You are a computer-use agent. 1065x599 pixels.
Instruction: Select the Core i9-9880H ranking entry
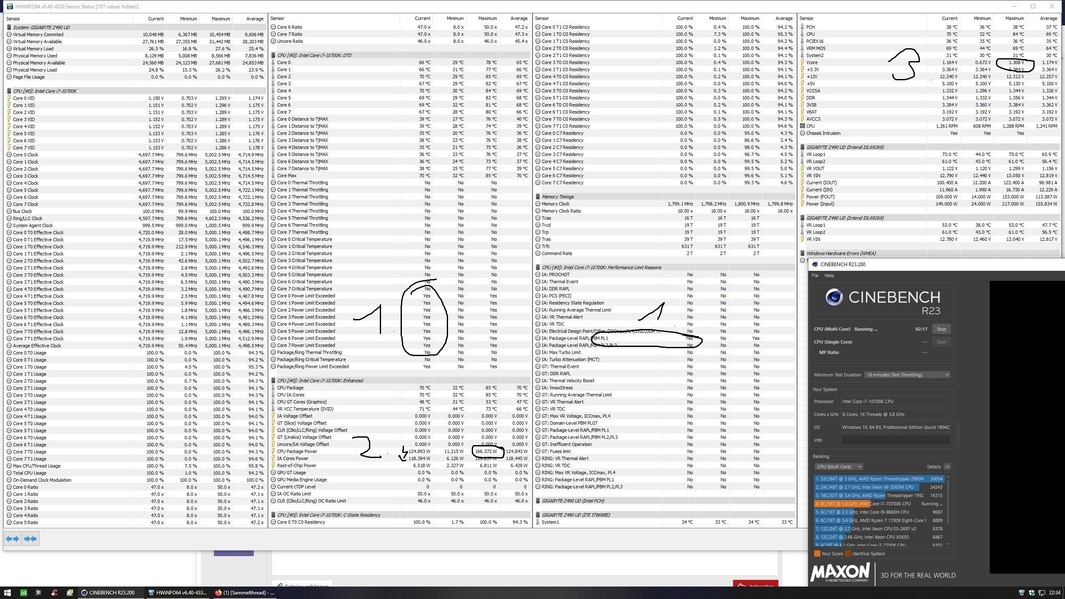879,512
